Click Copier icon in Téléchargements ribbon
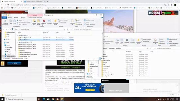180x101 pixels. [x=11, y=21]
